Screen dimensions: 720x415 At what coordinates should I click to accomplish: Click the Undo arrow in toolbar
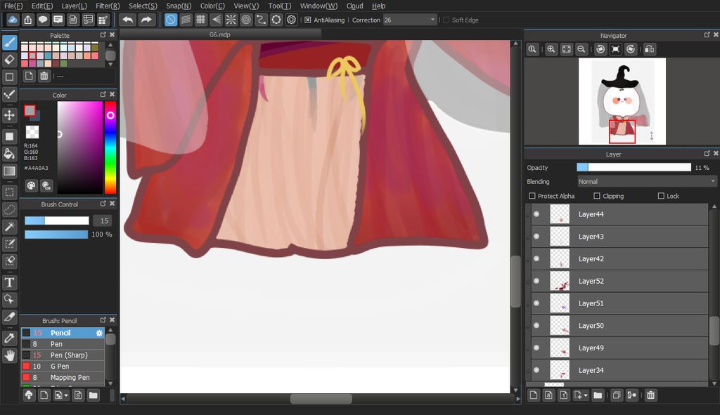(x=128, y=20)
